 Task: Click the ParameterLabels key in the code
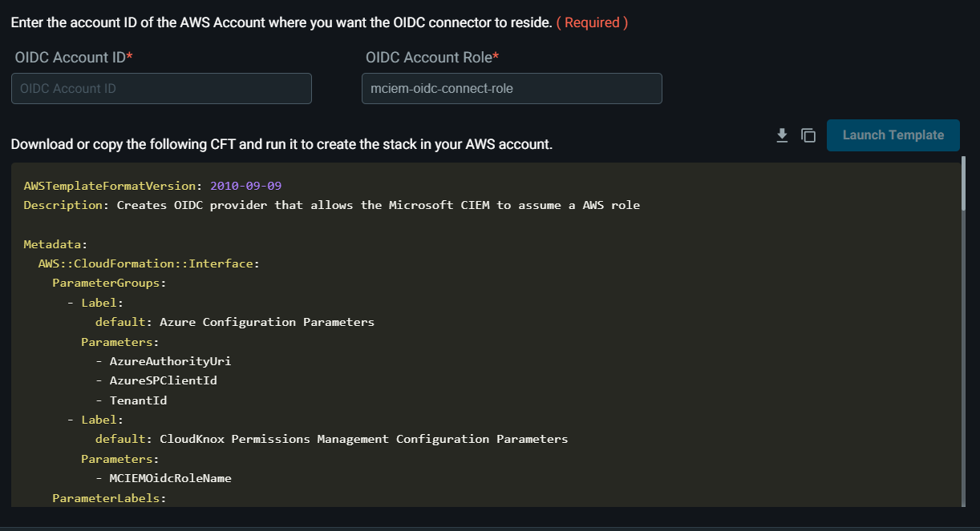108,498
